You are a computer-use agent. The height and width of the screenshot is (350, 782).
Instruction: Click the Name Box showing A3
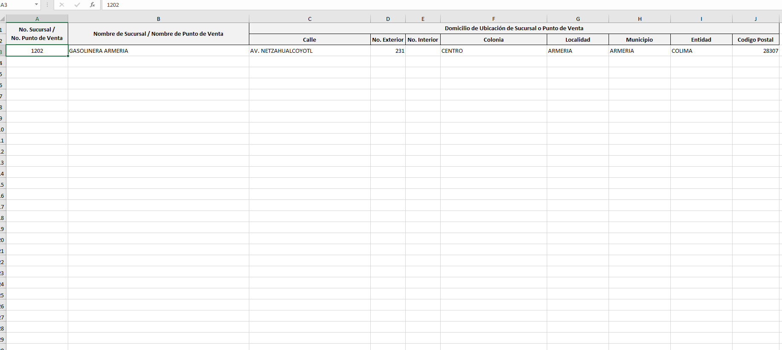coord(16,5)
